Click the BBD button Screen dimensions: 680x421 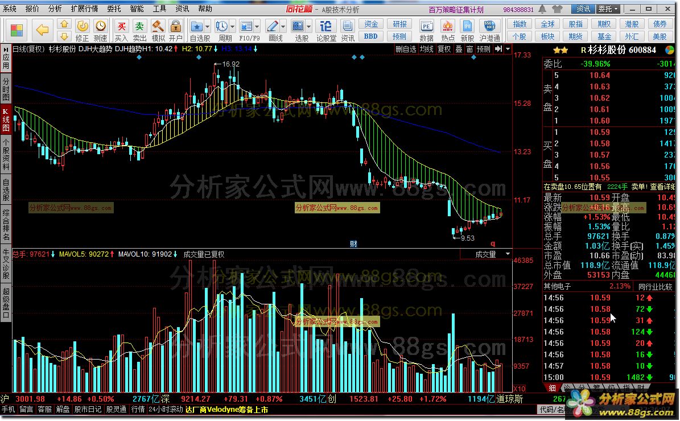371,36
